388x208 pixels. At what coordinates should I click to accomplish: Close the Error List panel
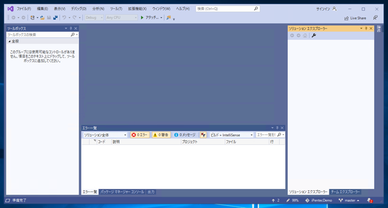[x=282, y=128]
